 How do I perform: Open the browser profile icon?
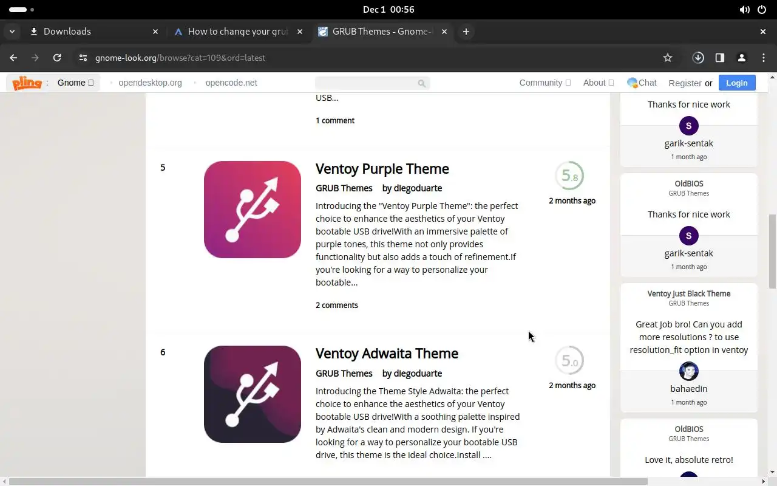pos(742,58)
